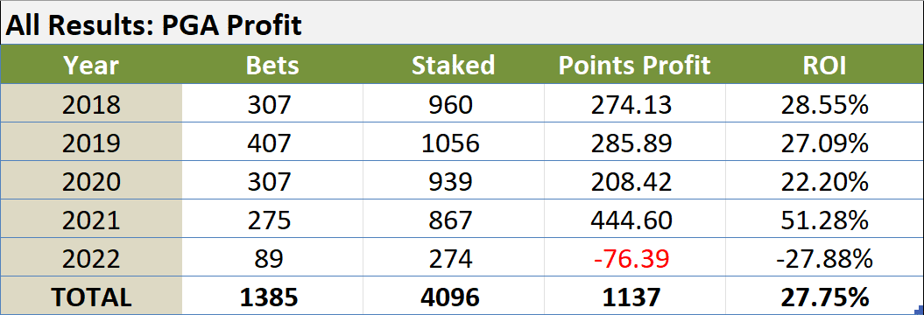Select the 'All Results: PGA Profit' title cell
The width and height of the screenshot is (924, 315).
[462, 24]
